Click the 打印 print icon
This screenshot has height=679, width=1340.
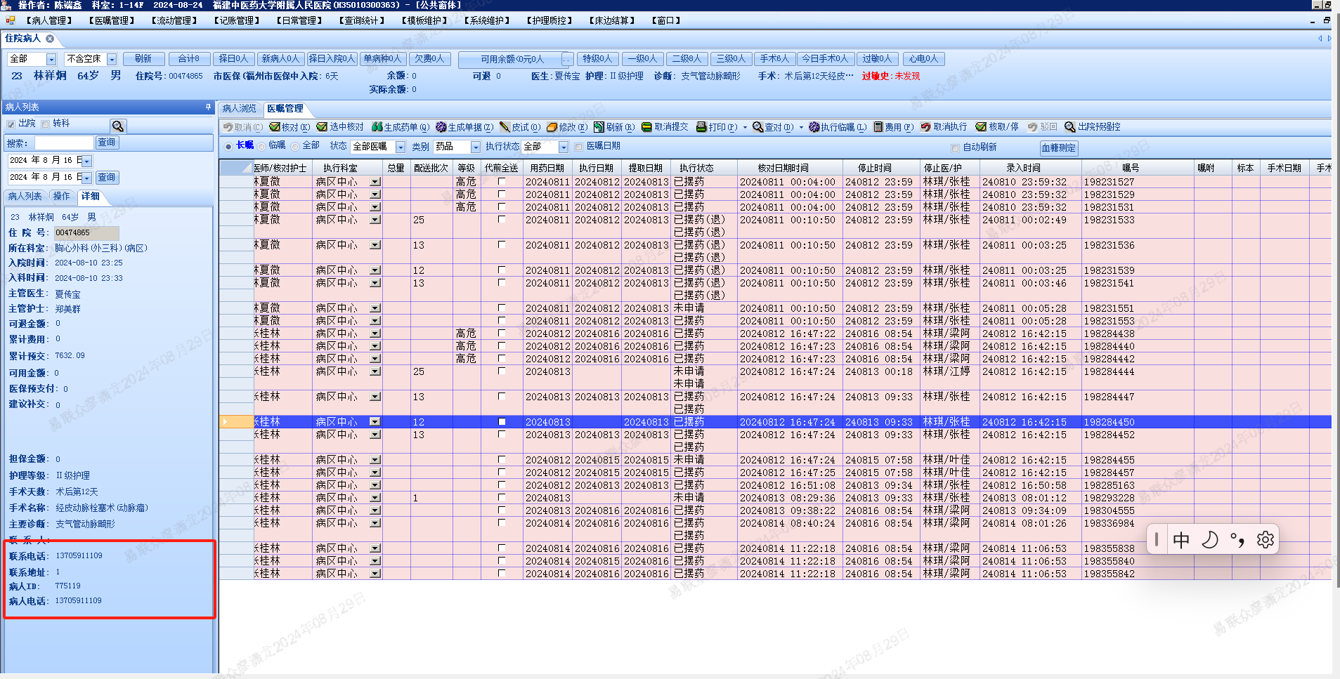pyautogui.click(x=701, y=127)
